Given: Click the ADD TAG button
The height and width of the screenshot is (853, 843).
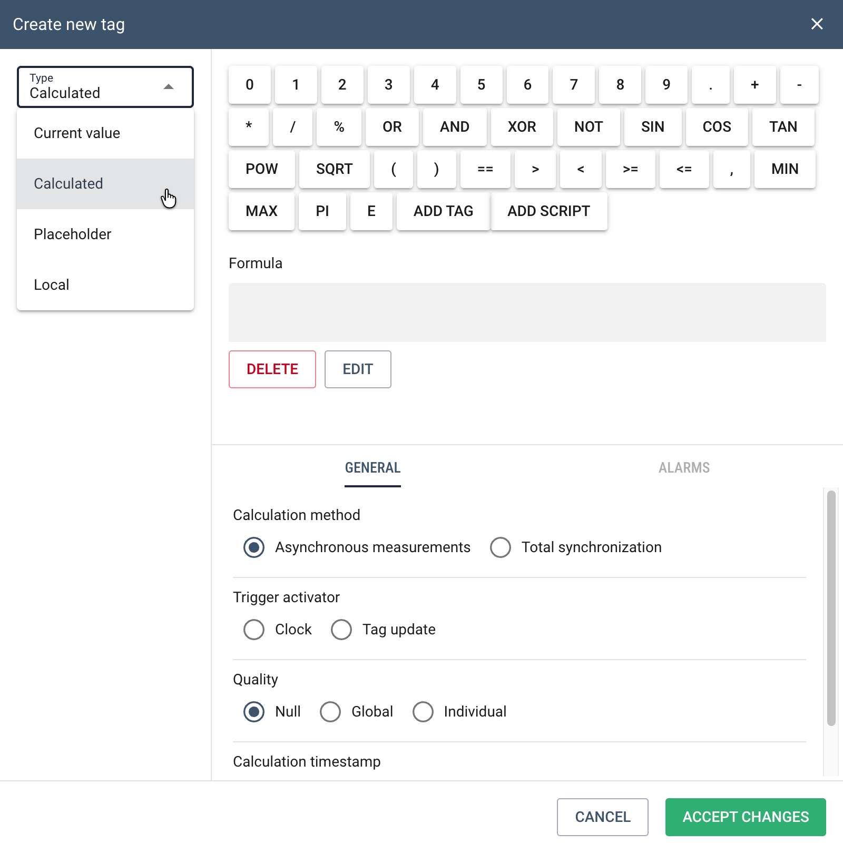Looking at the screenshot, I should click(x=443, y=211).
